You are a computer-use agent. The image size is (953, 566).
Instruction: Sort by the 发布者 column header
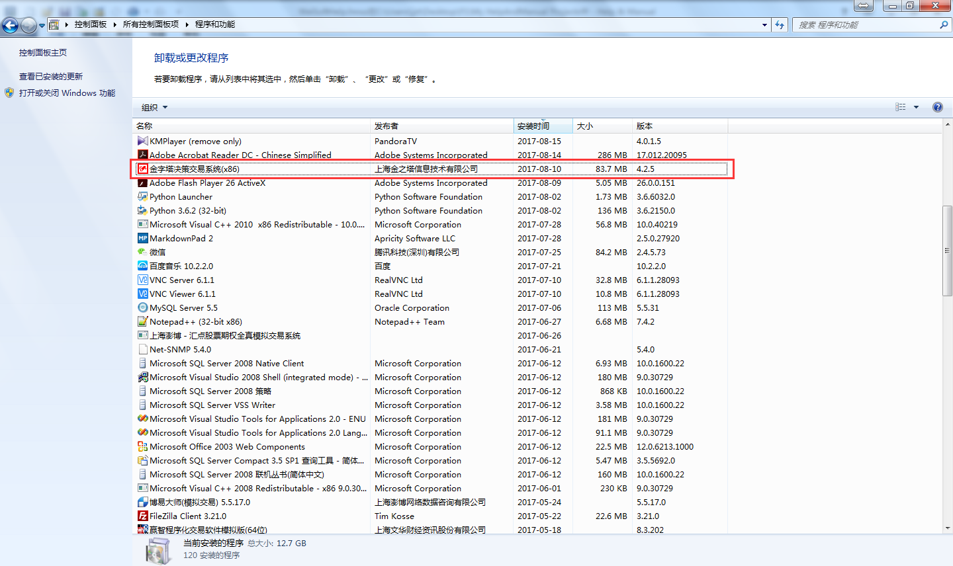click(x=442, y=126)
